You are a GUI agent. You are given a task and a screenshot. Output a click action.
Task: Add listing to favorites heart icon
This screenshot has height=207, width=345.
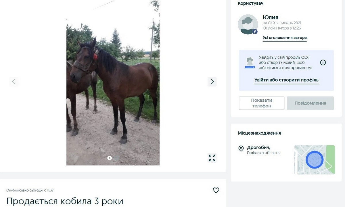[x=216, y=190]
